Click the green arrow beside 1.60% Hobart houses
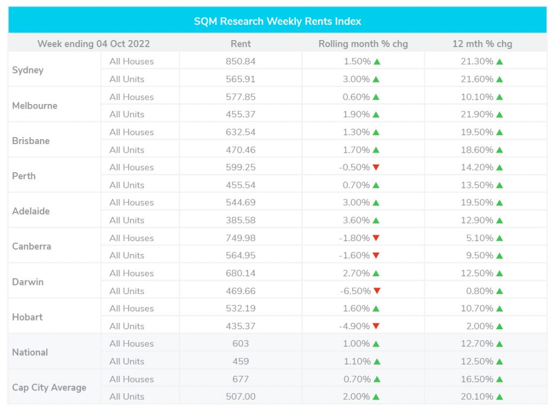The height and width of the screenshot is (410, 555). (376, 309)
